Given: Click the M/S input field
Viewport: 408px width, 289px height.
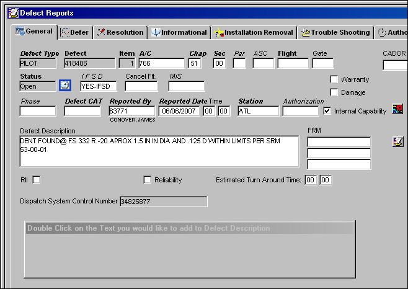Looking at the screenshot, I should pos(186,86).
